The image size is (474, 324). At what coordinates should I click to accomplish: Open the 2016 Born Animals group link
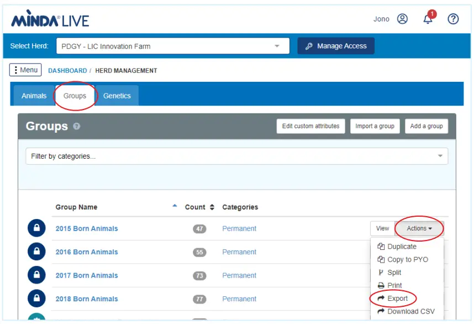click(86, 252)
